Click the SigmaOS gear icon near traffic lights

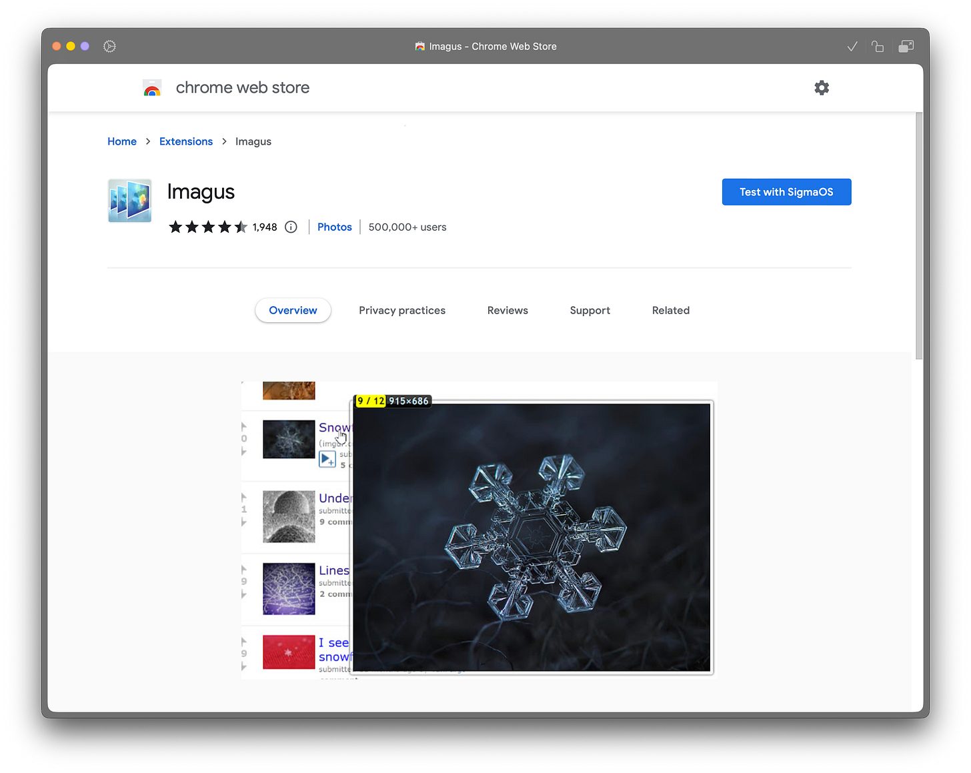(110, 46)
